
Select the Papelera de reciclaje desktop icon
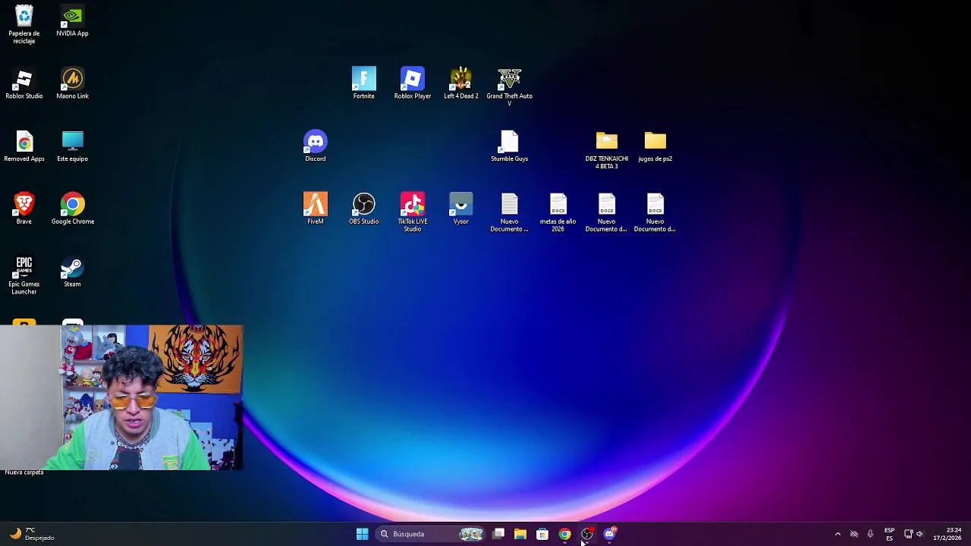[24, 24]
